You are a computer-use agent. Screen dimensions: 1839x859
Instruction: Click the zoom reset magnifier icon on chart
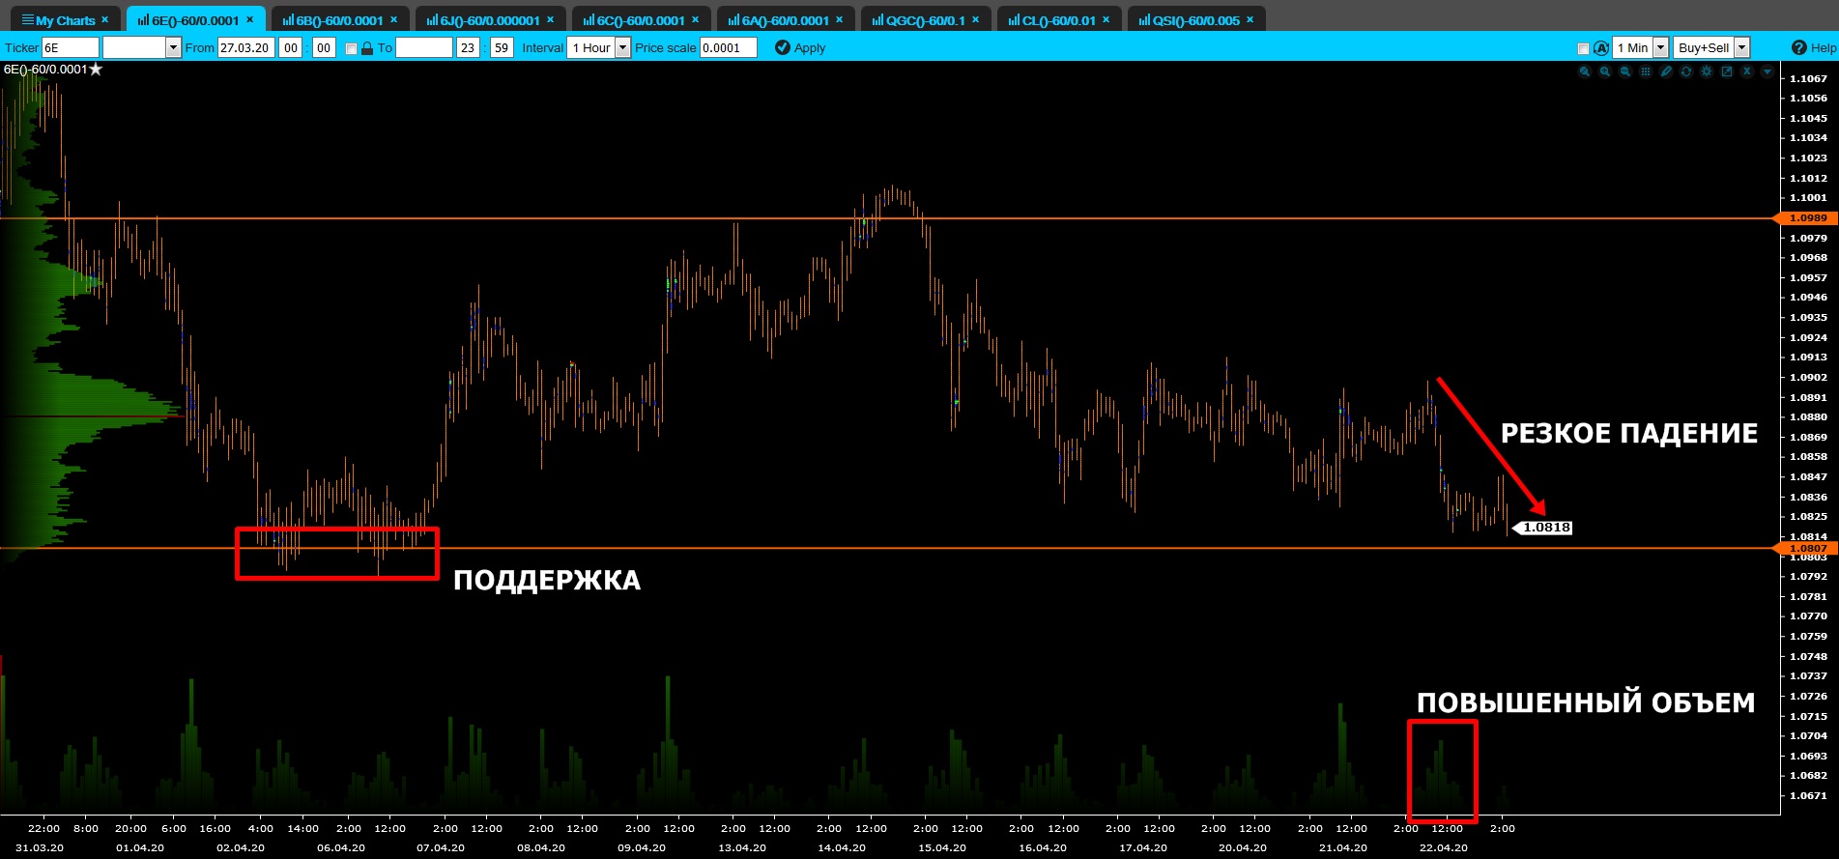coord(1584,72)
